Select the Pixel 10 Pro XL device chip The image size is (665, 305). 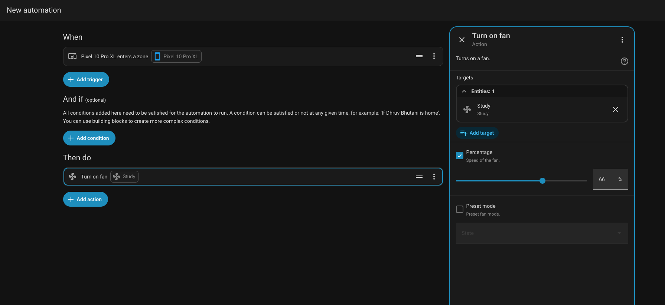(x=176, y=56)
